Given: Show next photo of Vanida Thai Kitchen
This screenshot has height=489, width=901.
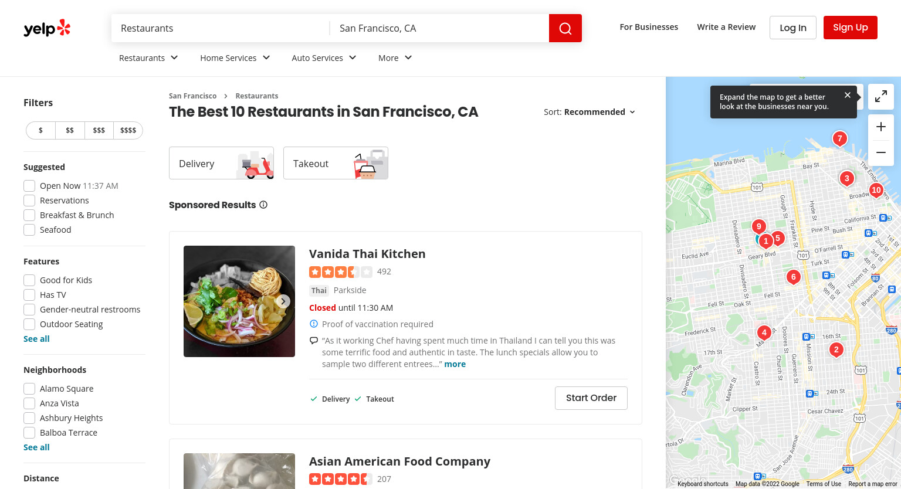Looking at the screenshot, I should [283, 301].
